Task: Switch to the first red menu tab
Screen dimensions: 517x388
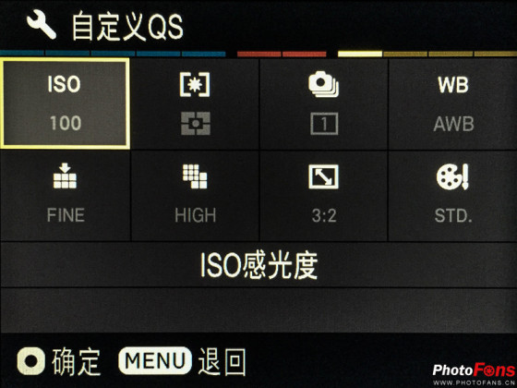Action: pos(258,54)
